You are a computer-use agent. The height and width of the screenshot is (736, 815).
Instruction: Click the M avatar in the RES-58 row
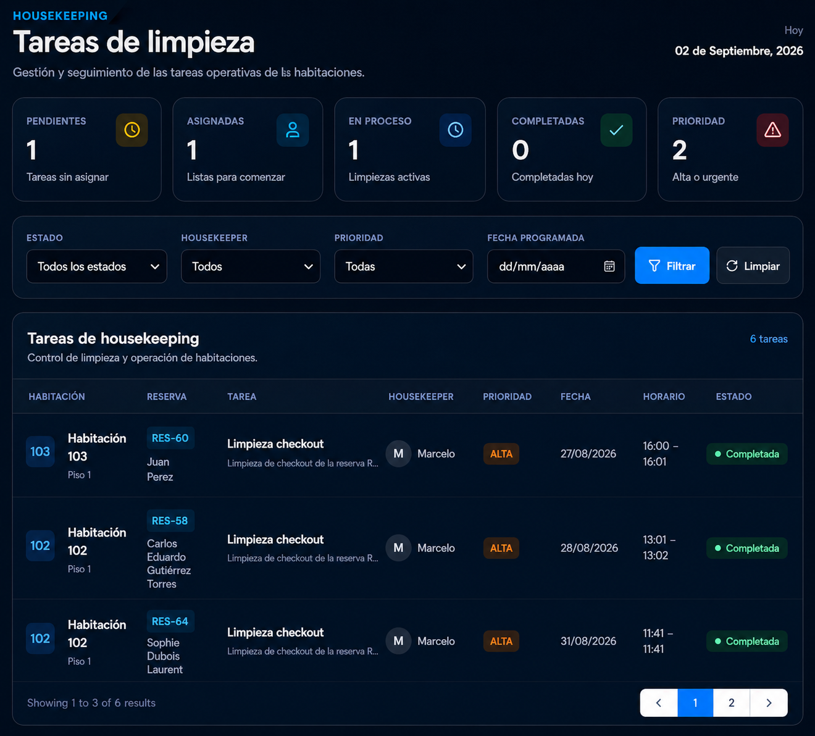coord(398,548)
